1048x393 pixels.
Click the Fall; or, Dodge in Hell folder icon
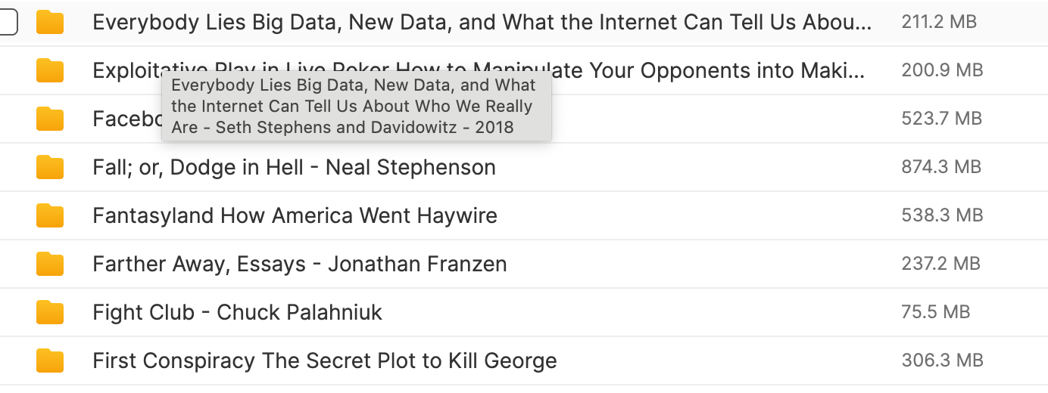[x=50, y=167]
